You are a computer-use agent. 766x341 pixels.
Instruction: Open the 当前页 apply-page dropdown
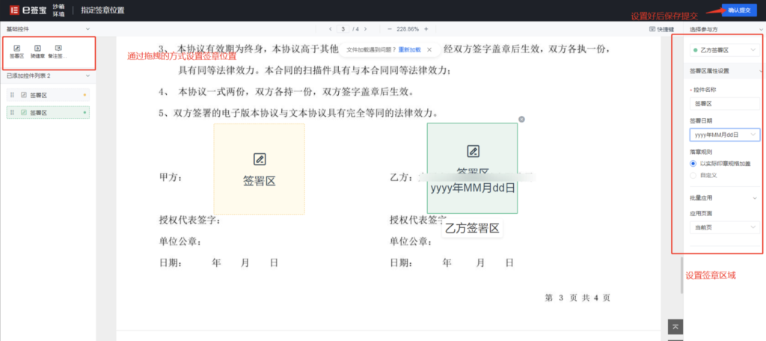[724, 226]
